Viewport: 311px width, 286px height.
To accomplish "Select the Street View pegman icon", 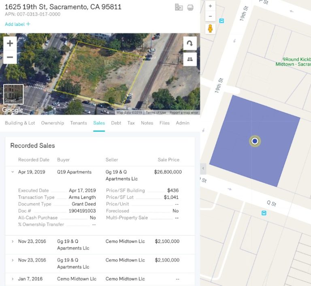I will pos(210,28).
